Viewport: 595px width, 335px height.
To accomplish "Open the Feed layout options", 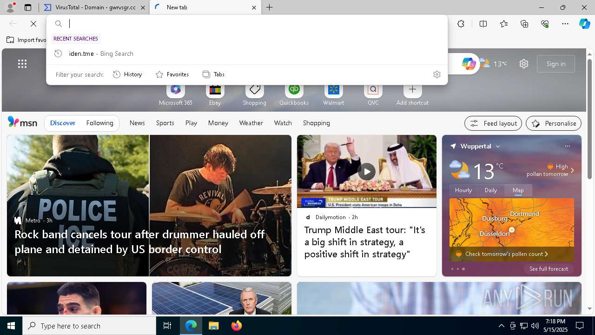I will [493, 123].
